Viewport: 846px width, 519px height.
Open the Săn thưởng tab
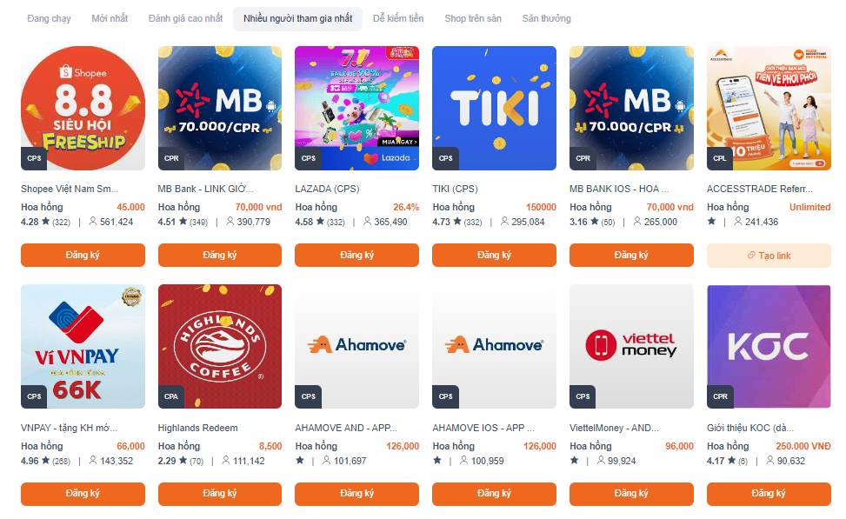tap(546, 18)
